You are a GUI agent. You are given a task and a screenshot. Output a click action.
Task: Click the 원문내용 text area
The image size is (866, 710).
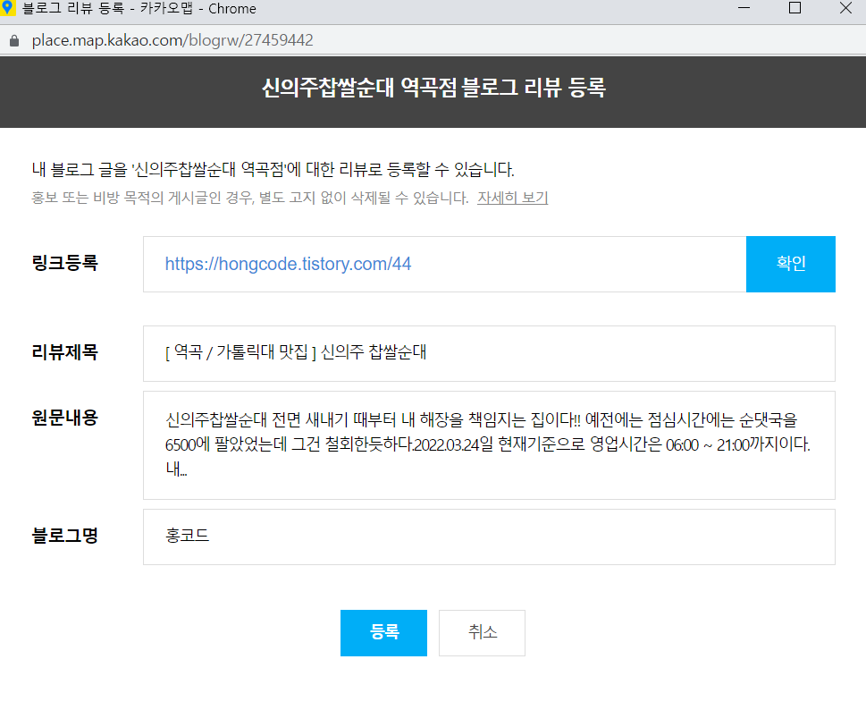[489, 445]
